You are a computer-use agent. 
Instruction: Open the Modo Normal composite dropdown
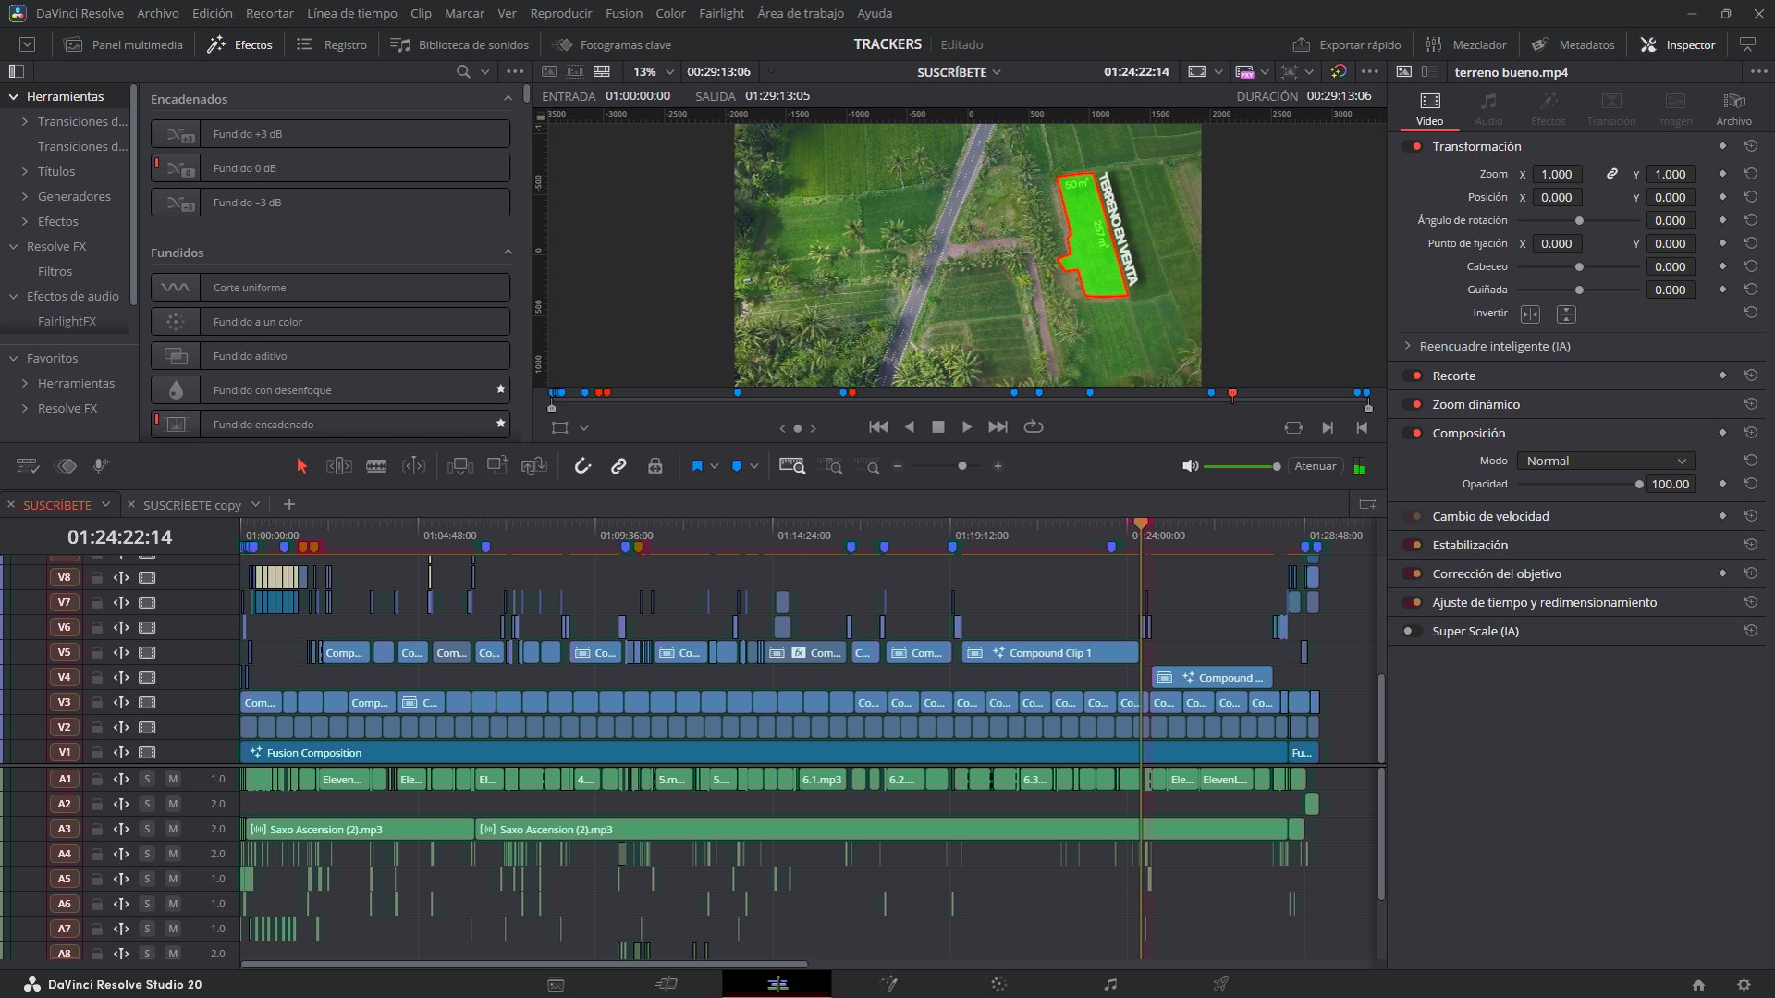[1606, 461]
